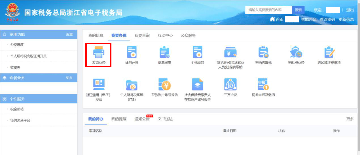360x155 pixels.
Task: Open the 修改密码 link
Action: click(x=327, y=20)
